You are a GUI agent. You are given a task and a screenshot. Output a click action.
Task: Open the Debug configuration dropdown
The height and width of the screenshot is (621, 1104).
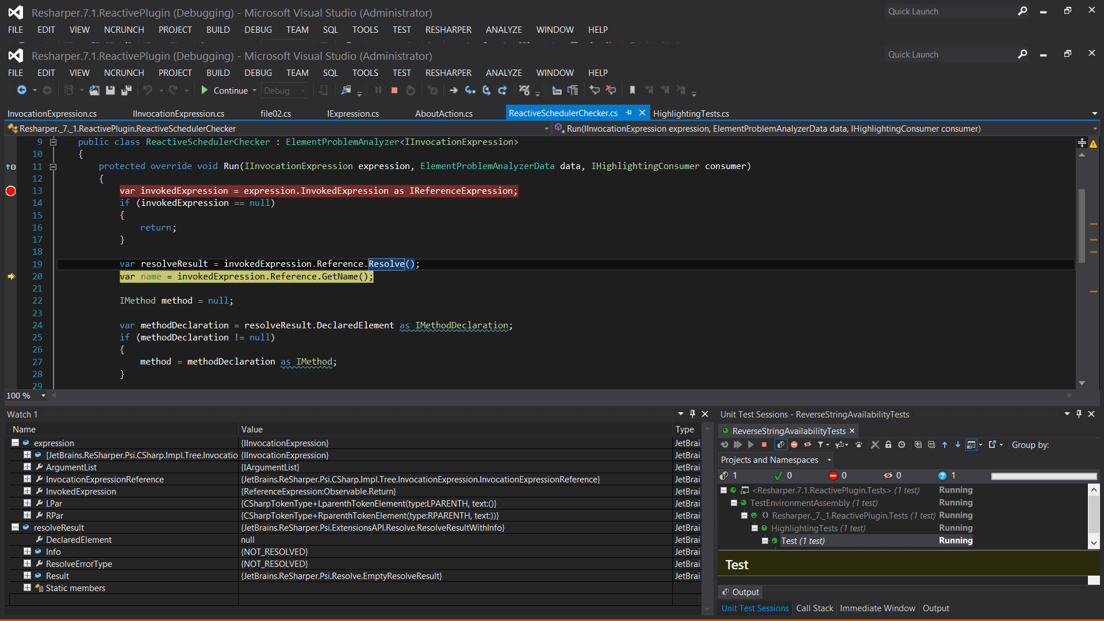[x=285, y=90]
